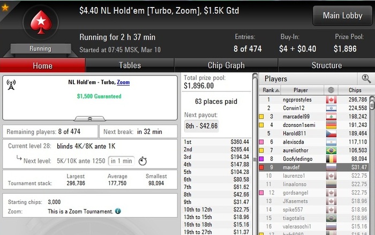Click the Main Lobby button
Viewport: 375px width, 235px height.
(x=342, y=16)
